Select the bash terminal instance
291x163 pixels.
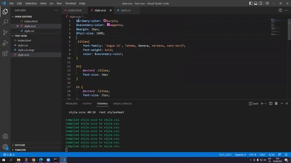(x=254, y=104)
